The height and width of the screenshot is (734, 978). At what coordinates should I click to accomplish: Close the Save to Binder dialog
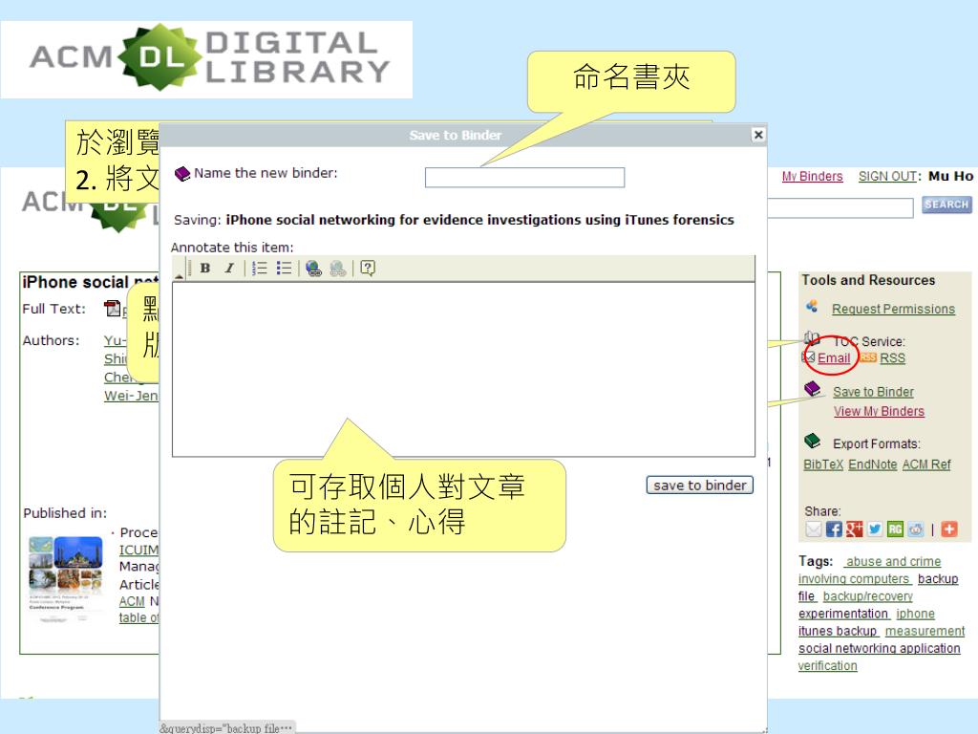(x=757, y=135)
